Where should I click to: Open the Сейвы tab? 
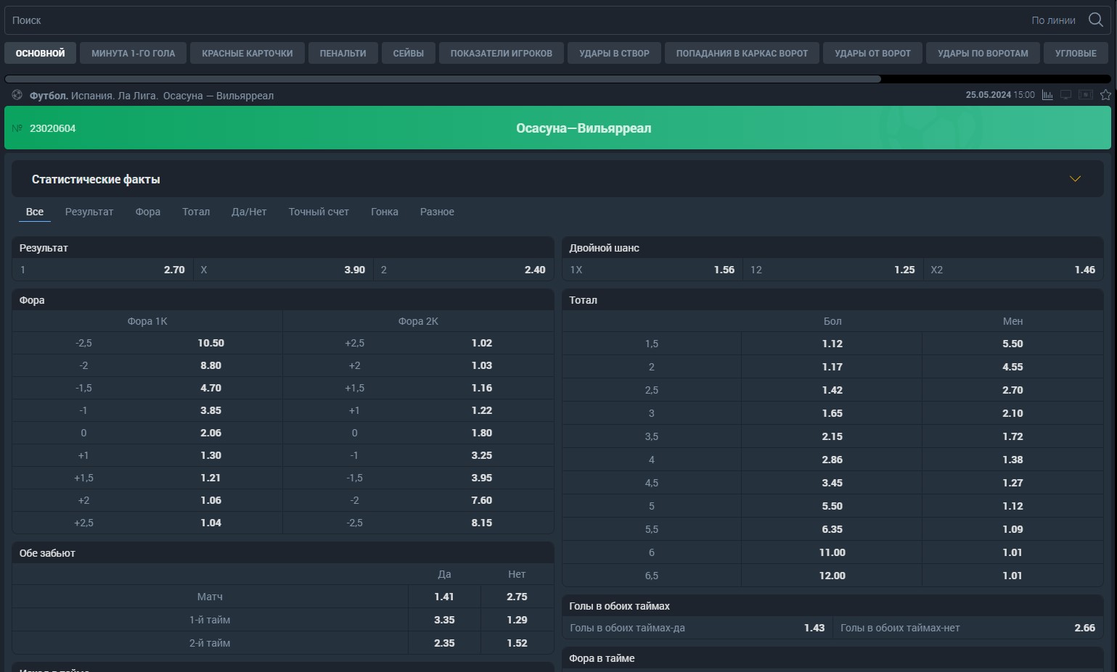(408, 53)
